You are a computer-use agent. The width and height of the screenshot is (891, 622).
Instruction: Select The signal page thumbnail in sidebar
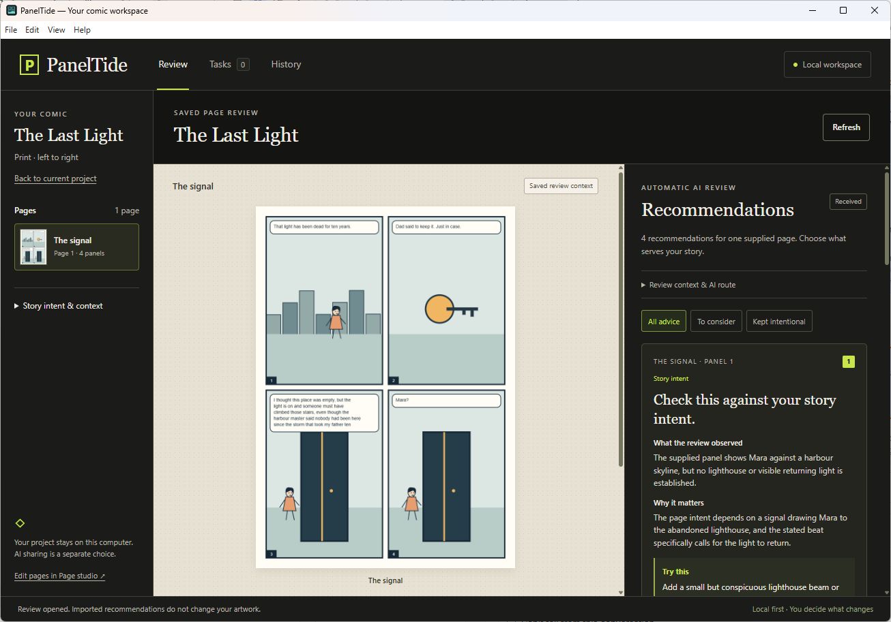(x=76, y=247)
